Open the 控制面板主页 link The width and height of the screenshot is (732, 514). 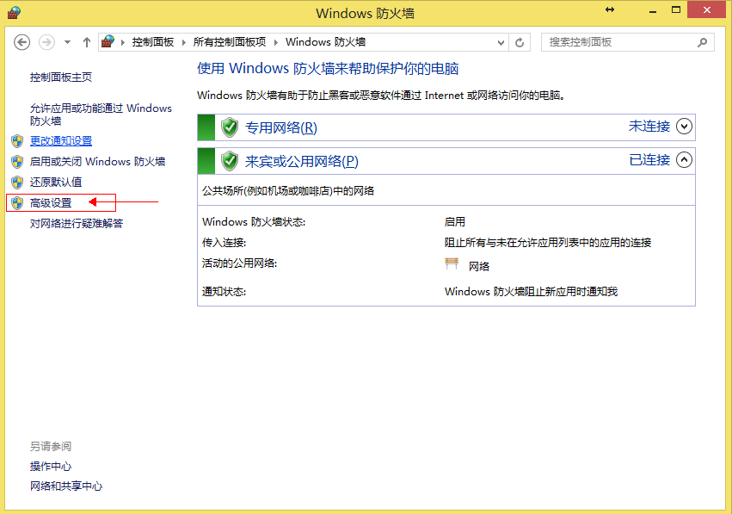click(x=61, y=77)
